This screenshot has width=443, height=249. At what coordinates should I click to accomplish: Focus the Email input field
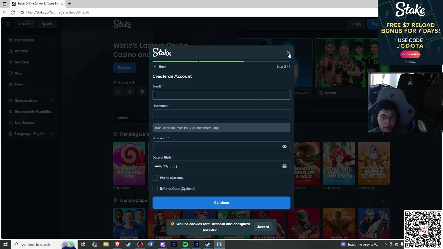(x=221, y=95)
